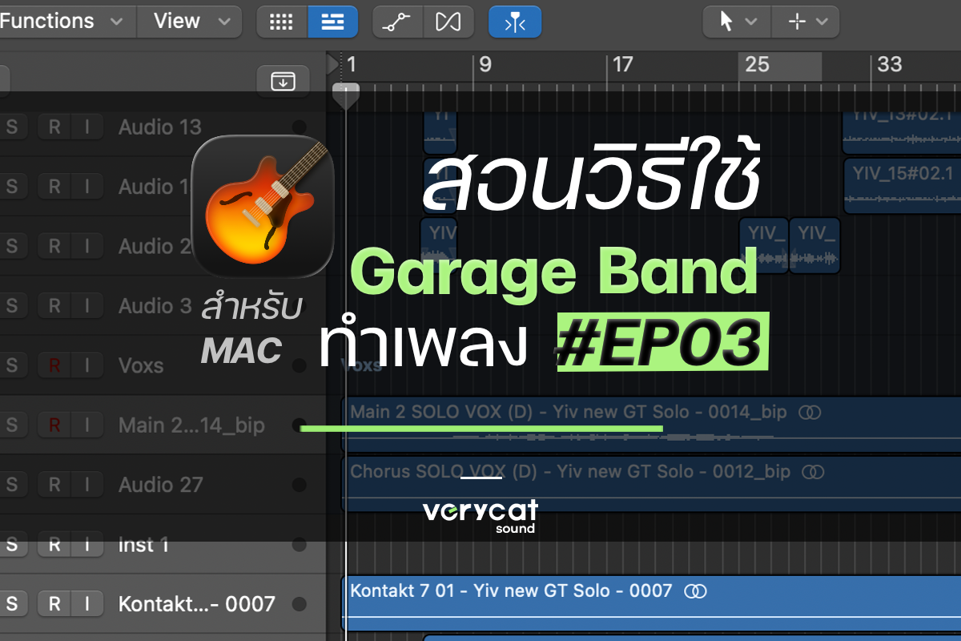Enable input monitoring on Audio 13

point(88,127)
